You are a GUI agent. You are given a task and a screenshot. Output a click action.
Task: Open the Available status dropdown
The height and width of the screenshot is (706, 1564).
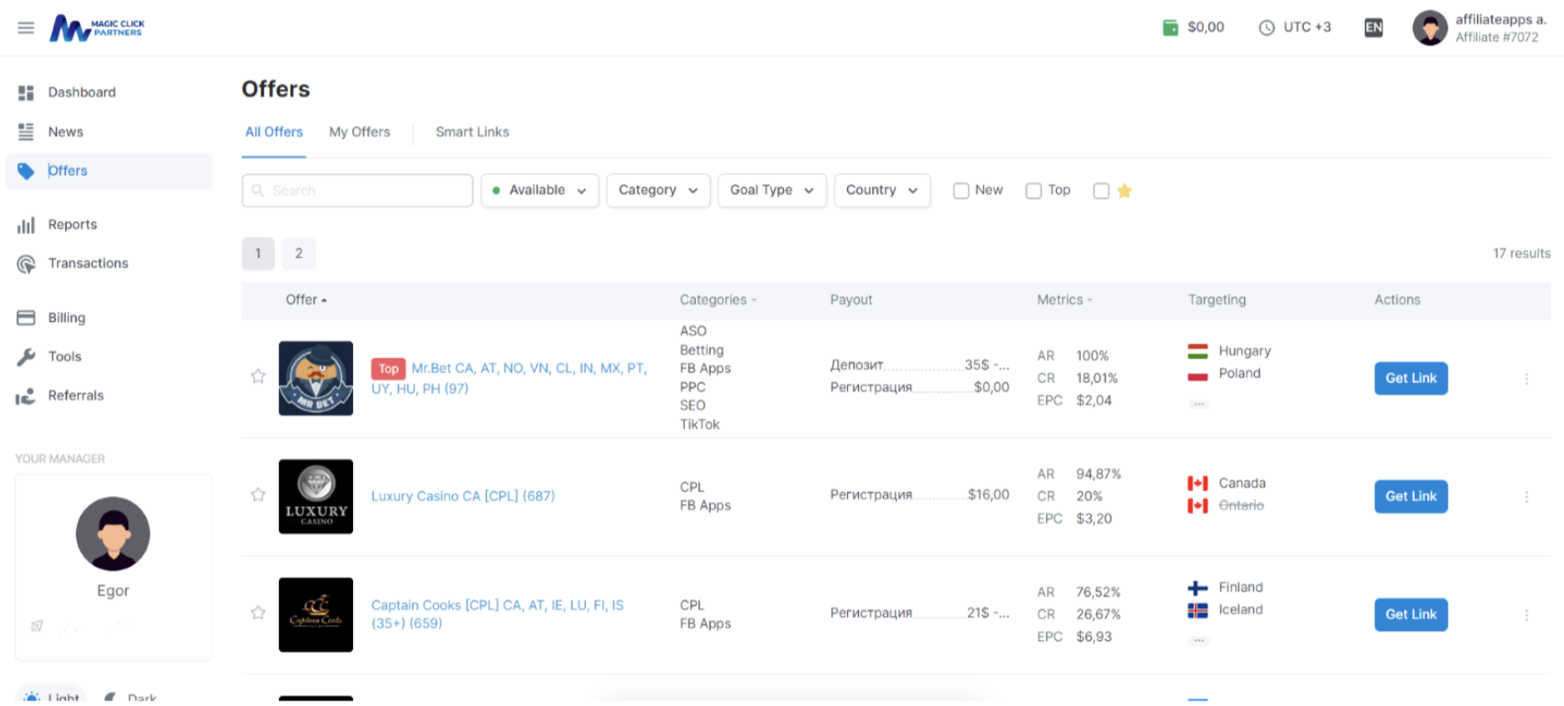540,191
